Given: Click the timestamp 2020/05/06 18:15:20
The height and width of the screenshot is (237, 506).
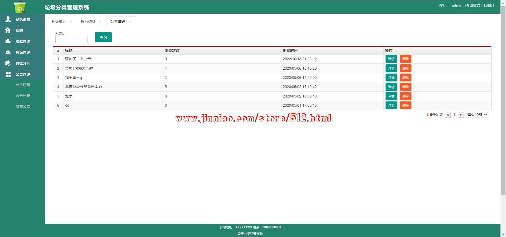Looking at the screenshot, I should (x=300, y=68).
